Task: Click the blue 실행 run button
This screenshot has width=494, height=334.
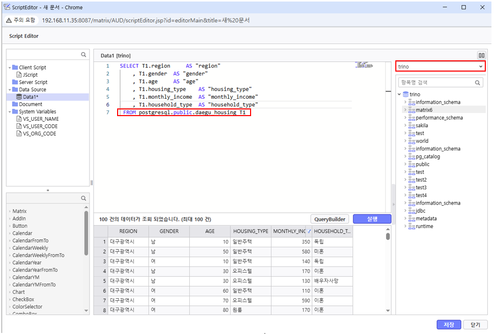Action: point(372,219)
